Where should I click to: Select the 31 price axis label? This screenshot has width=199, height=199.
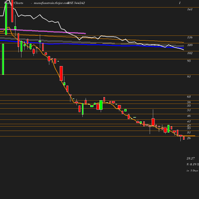pos(189,133)
